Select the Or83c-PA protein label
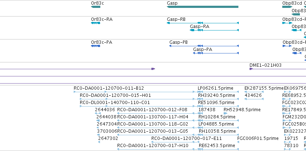 pos(102,42)
